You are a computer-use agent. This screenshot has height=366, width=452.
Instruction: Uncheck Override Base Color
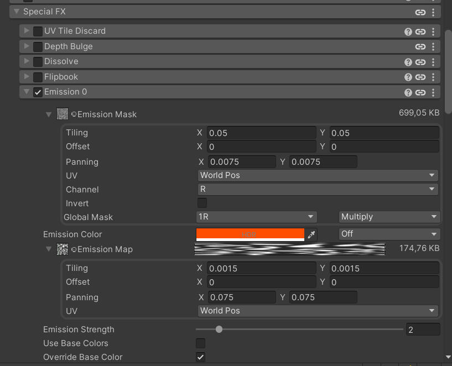(x=201, y=357)
